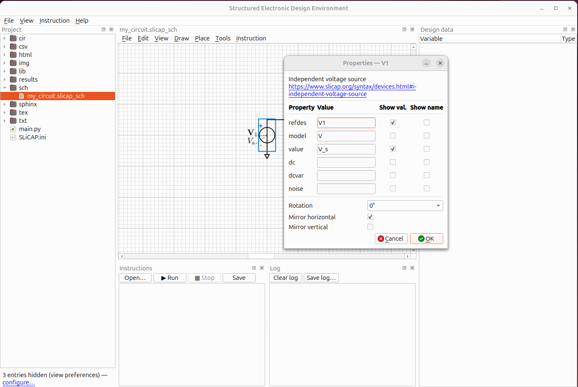
Task: Float the Log panel
Action: pos(404,268)
